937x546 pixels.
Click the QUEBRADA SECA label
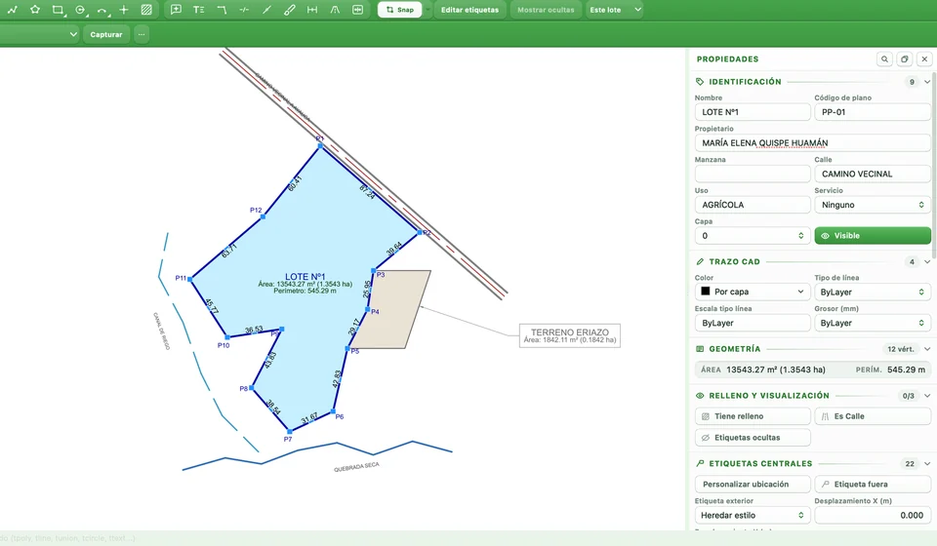pyautogui.click(x=357, y=467)
